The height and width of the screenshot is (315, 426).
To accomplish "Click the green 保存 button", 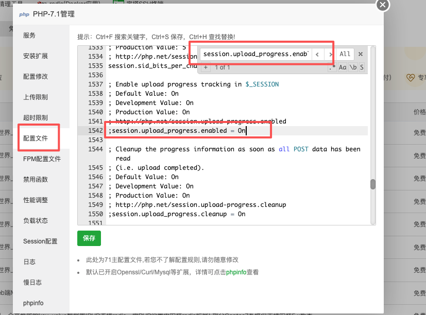I will click(89, 238).
